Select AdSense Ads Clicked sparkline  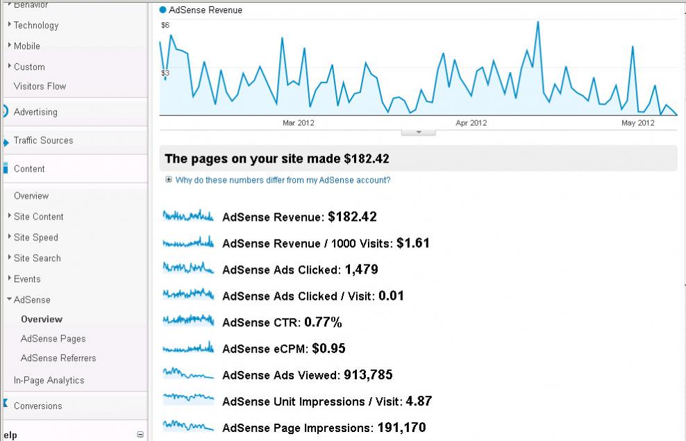click(188, 268)
